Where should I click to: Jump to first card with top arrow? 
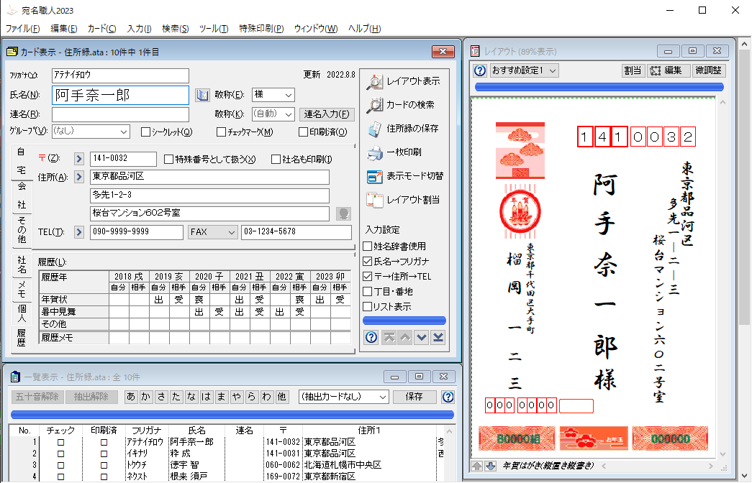point(389,337)
